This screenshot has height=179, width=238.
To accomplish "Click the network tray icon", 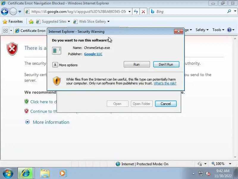I will pyautogui.click(x=201, y=173).
